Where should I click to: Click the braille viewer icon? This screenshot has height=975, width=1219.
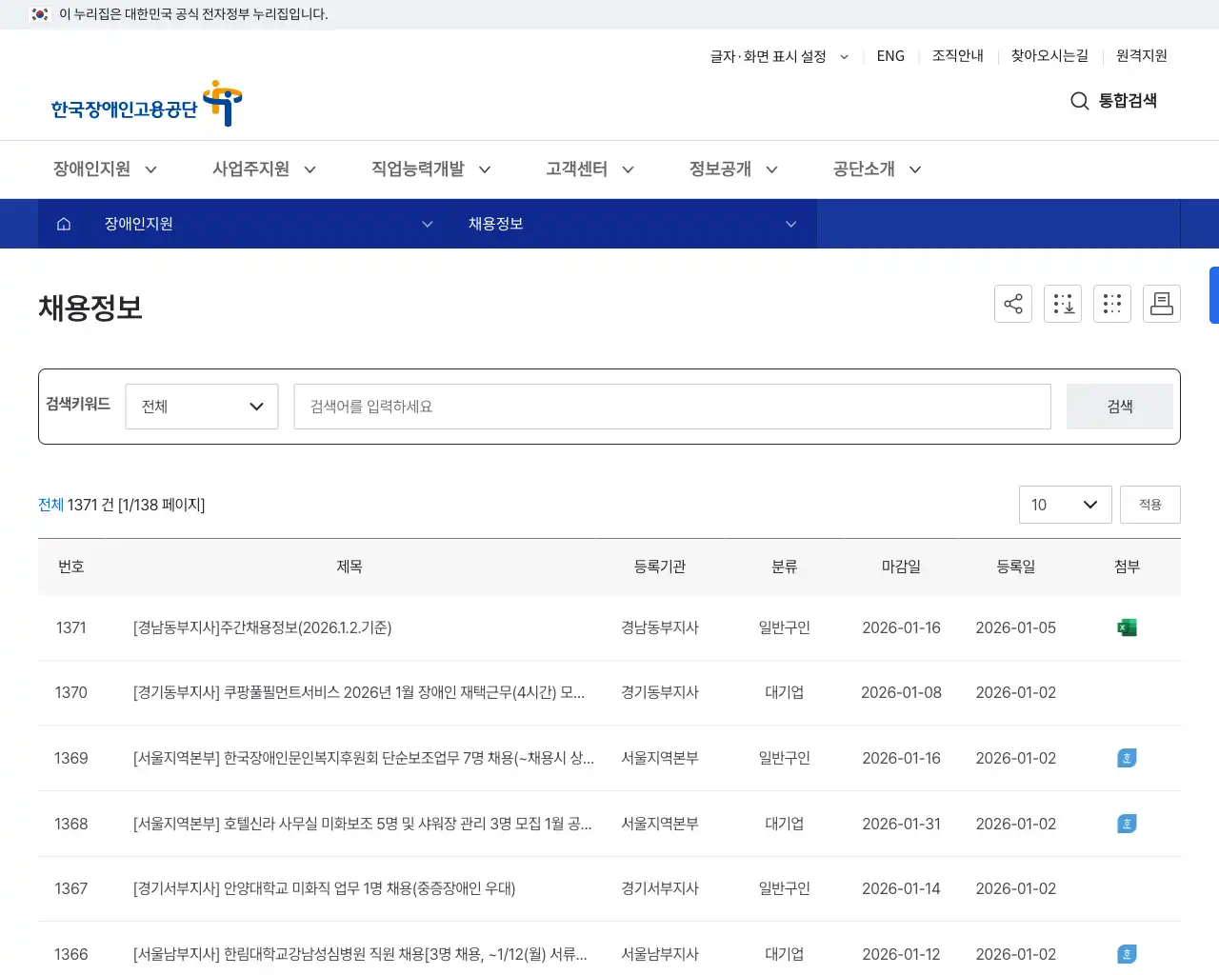pos(1112,304)
